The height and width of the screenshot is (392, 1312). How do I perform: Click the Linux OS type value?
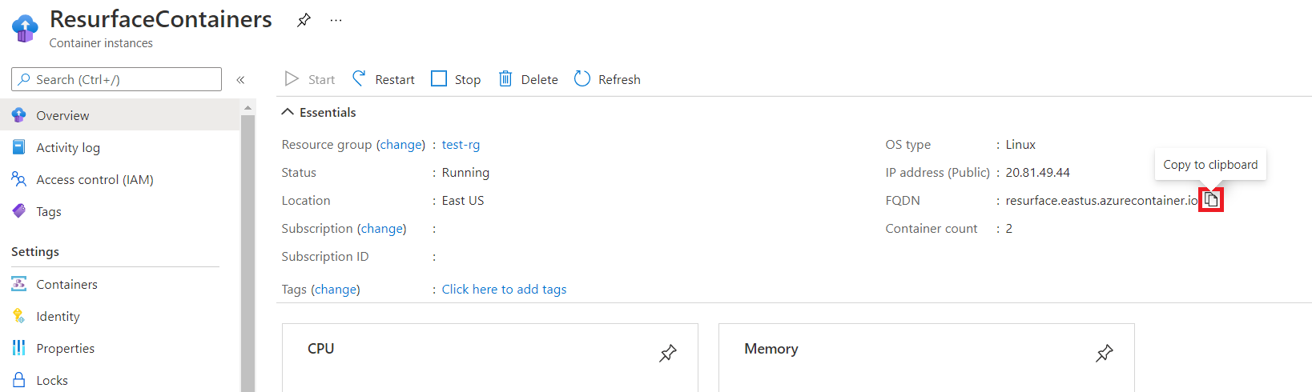coord(1020,145)
